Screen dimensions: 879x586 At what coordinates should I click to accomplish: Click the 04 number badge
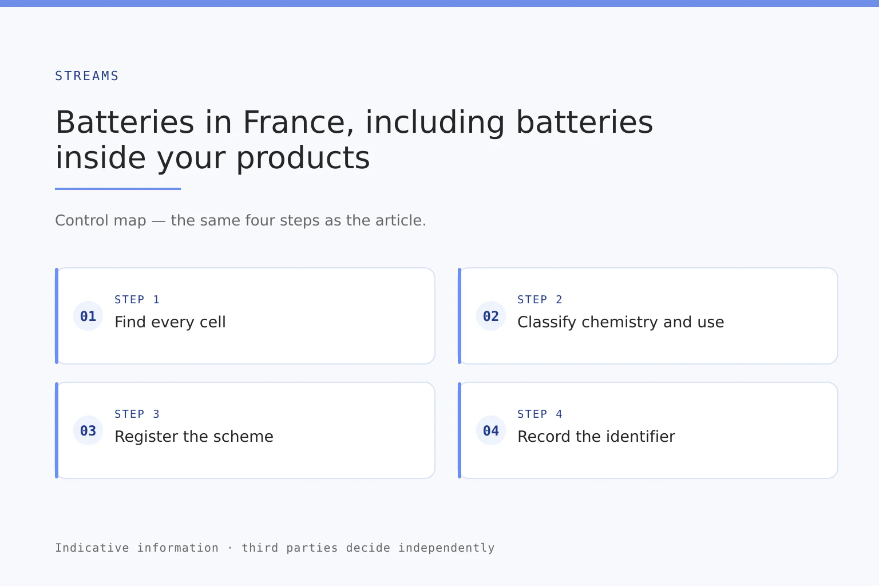491,430
